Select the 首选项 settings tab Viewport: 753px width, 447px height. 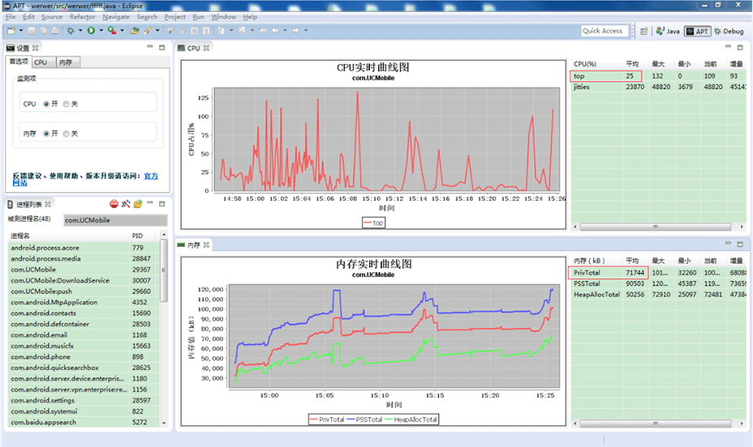pyautogui.click(x=19, y=62)
